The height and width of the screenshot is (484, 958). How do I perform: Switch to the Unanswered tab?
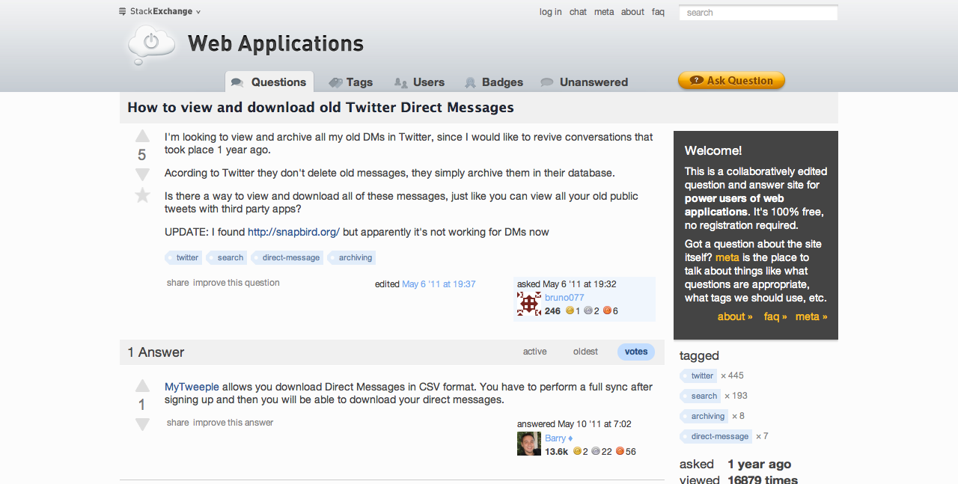click(585, 82)
